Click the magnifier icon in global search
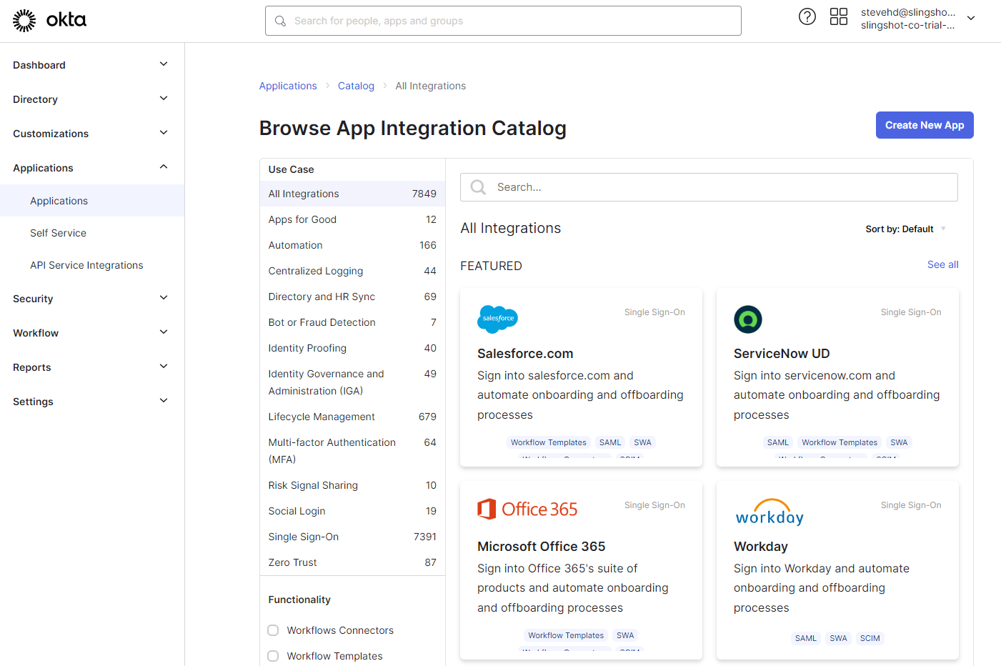1001x666 pixels. (281, 21)
